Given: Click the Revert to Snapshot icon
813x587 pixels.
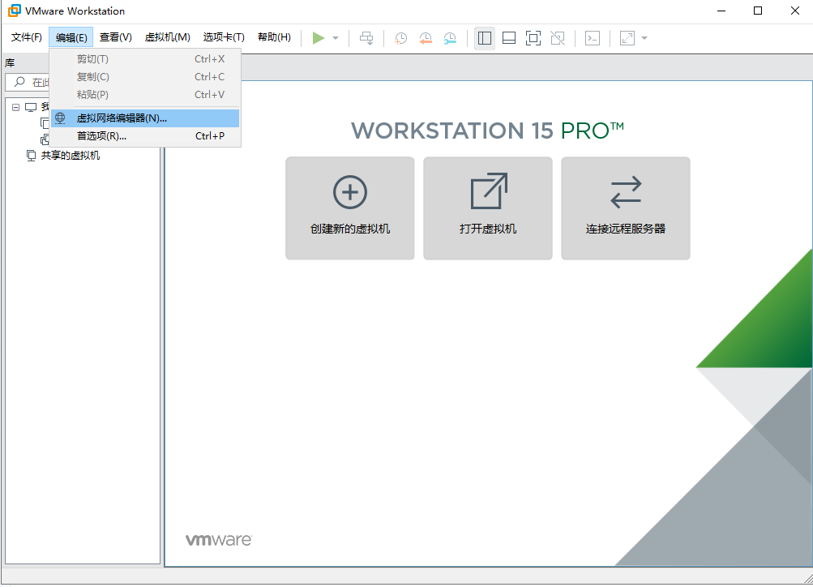Looking at the screenshot, I should pos(426,38).
